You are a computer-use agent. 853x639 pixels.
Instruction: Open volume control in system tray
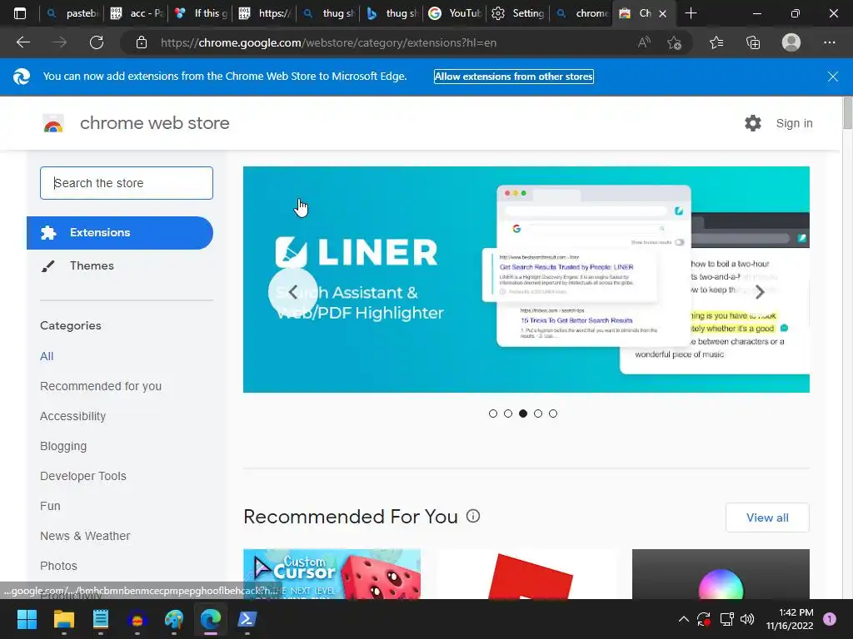pos(747,619)
